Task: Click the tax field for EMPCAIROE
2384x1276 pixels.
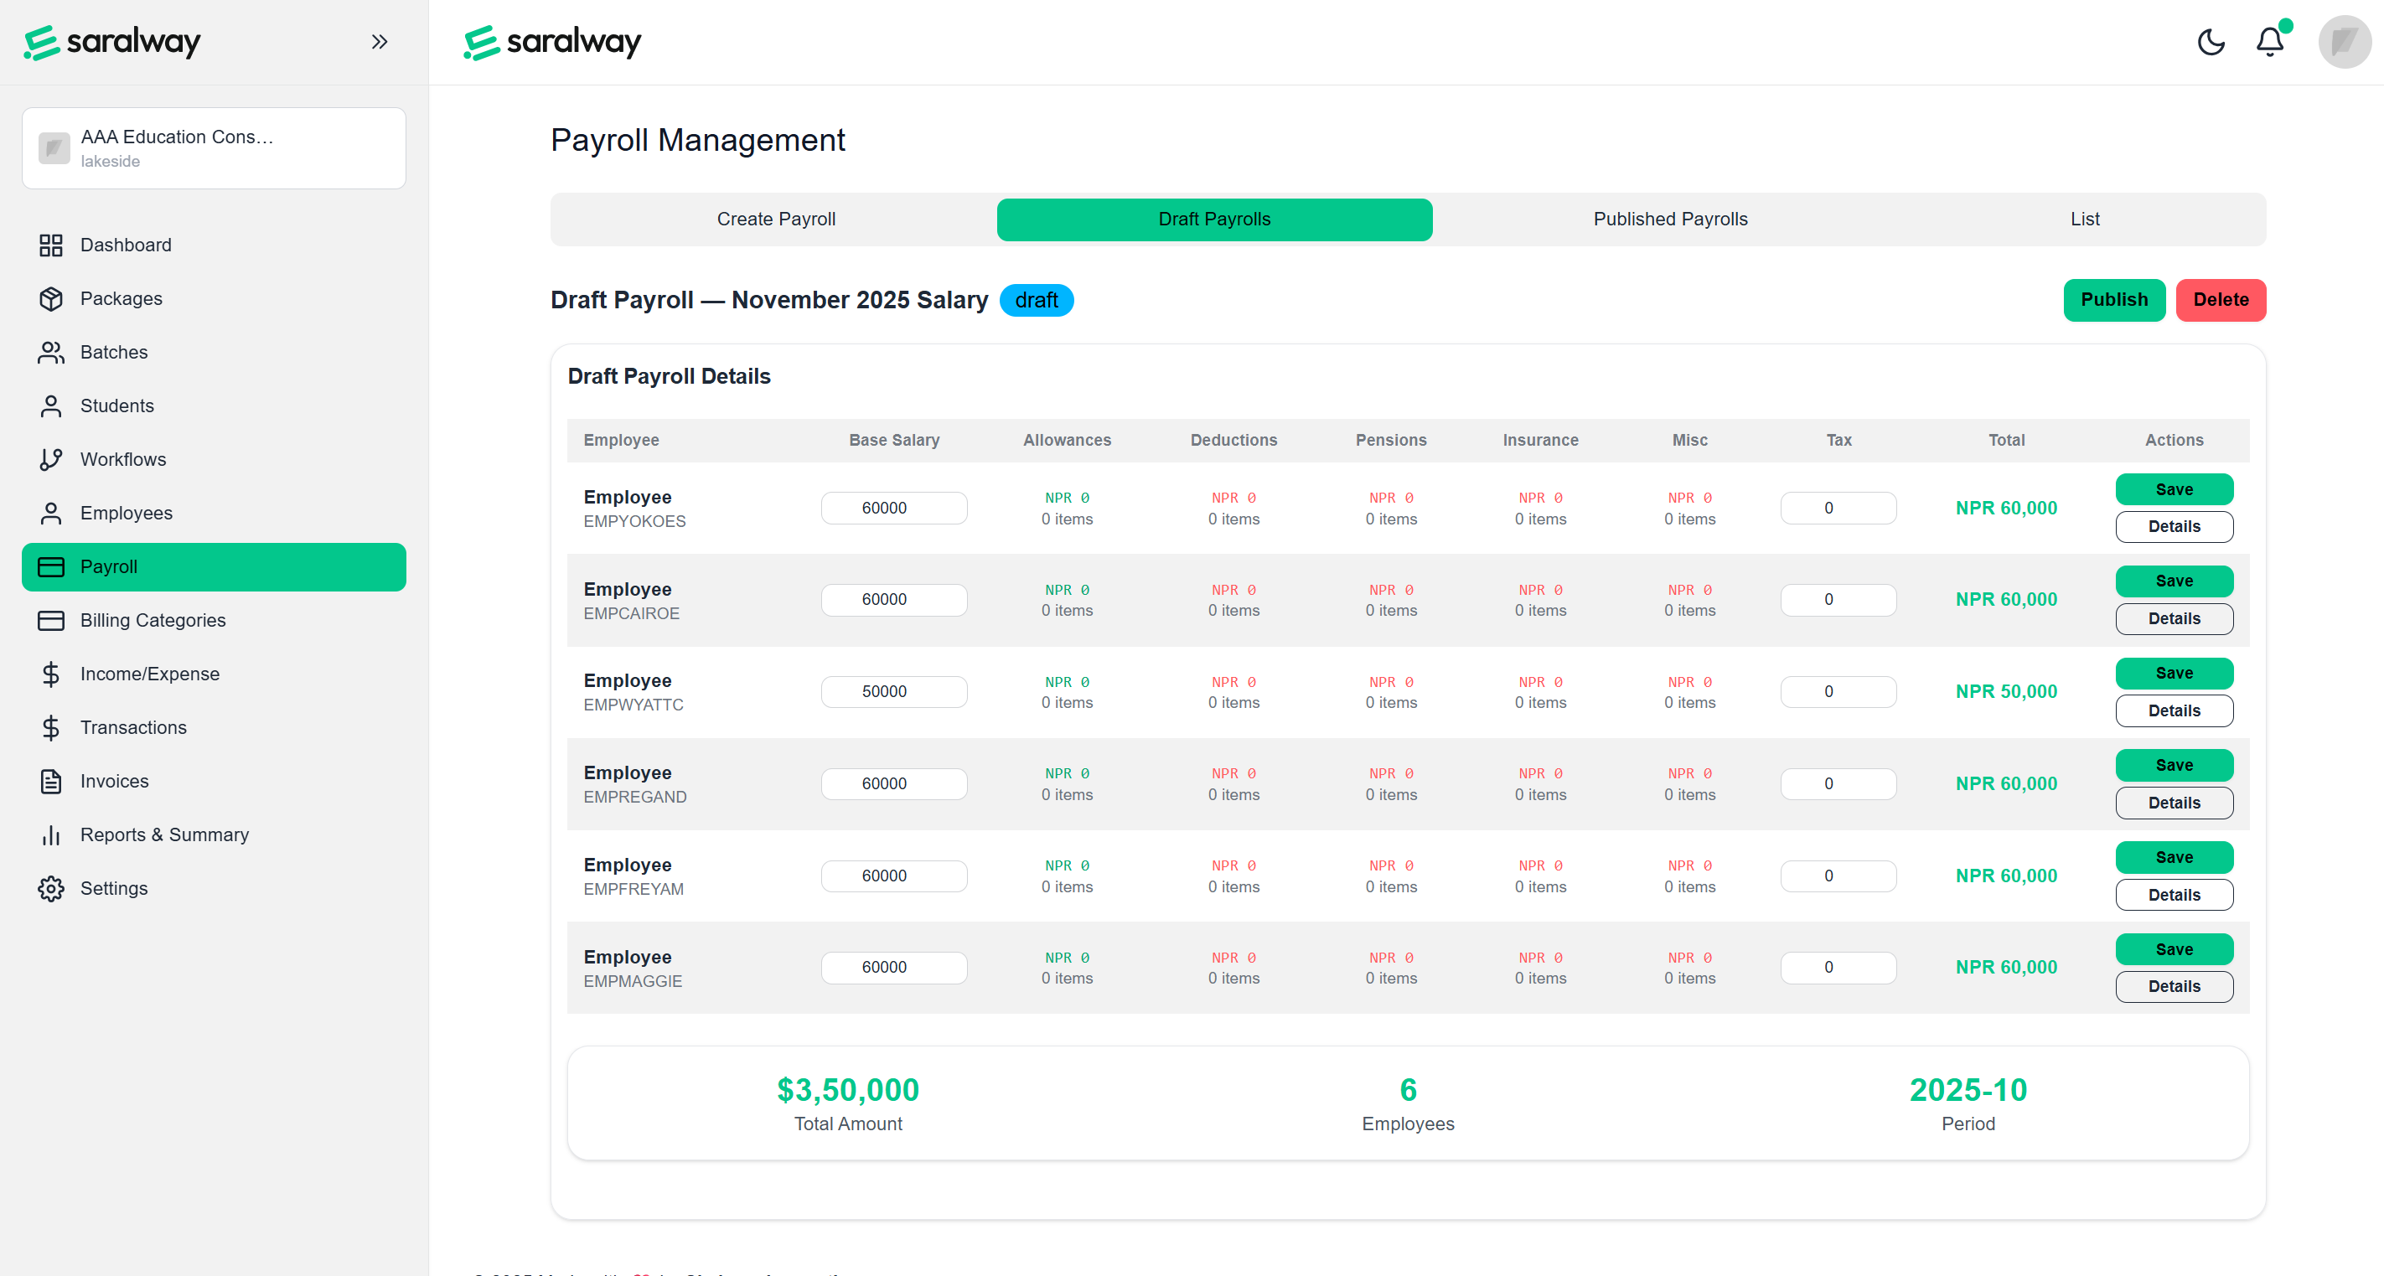Action: pyautogui.click(x=1837, y=600)
